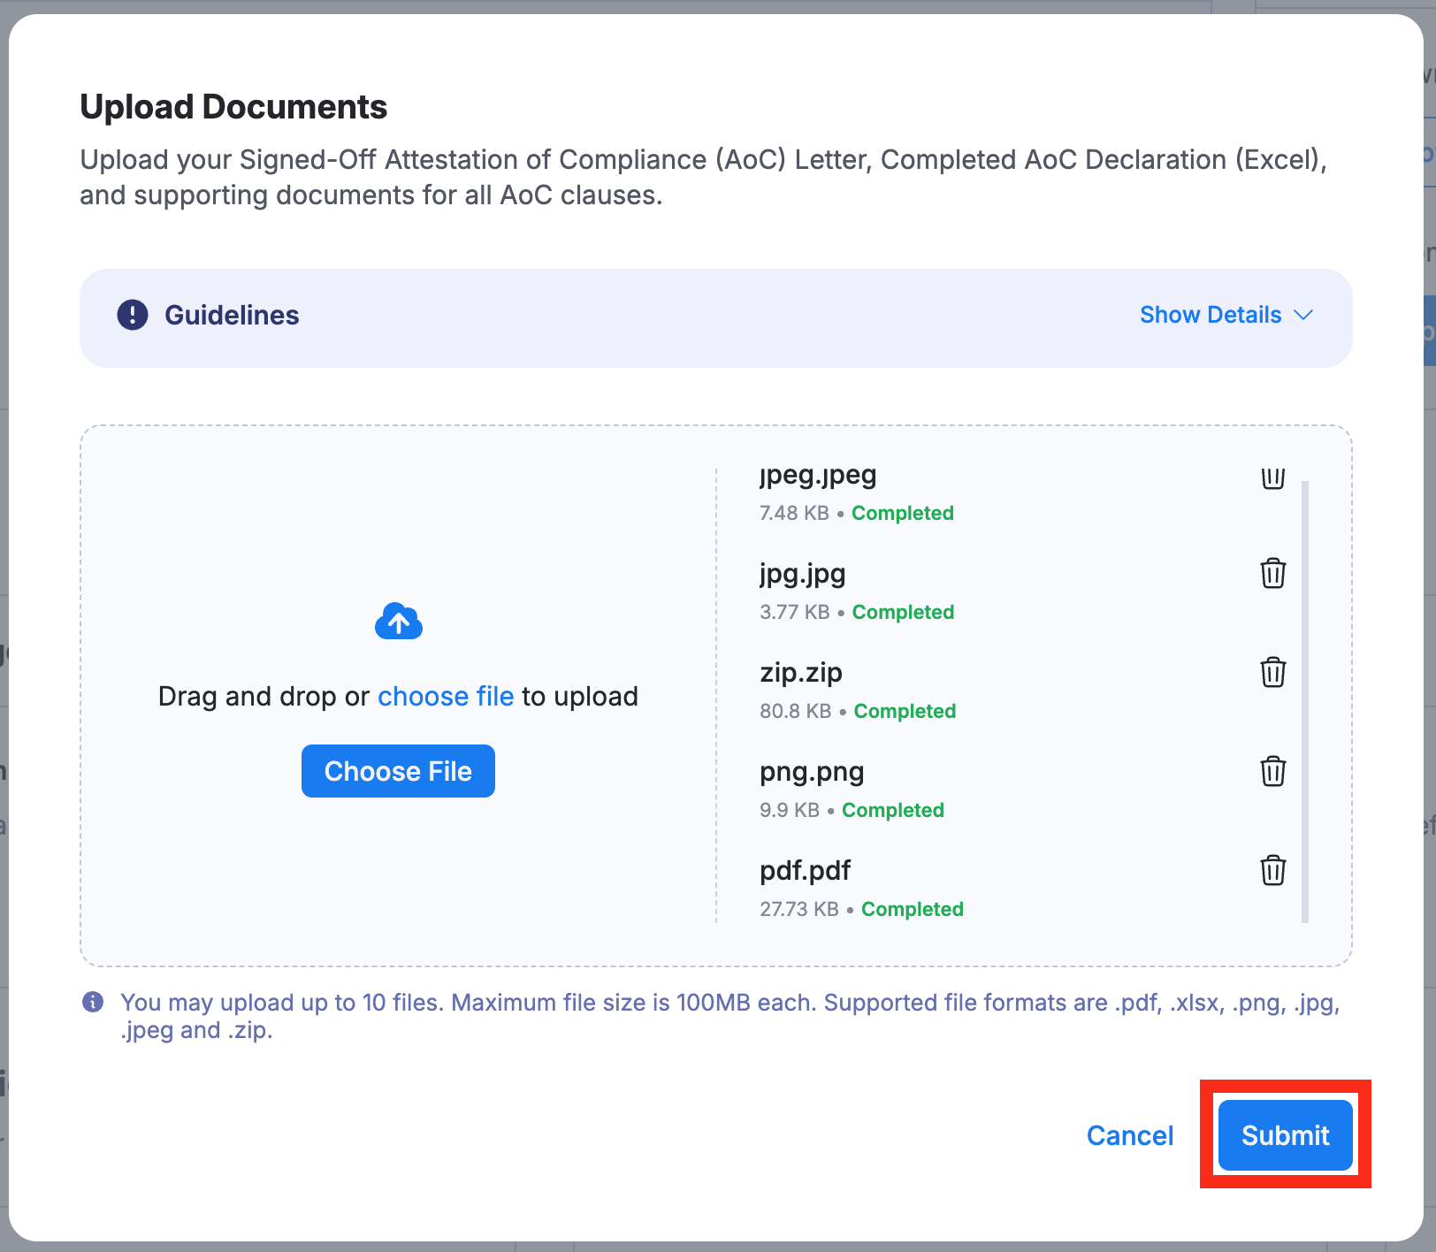1436x1252 pixels.
Task: Click the uploaded file list scrollbar
Action: [1305, 700]
